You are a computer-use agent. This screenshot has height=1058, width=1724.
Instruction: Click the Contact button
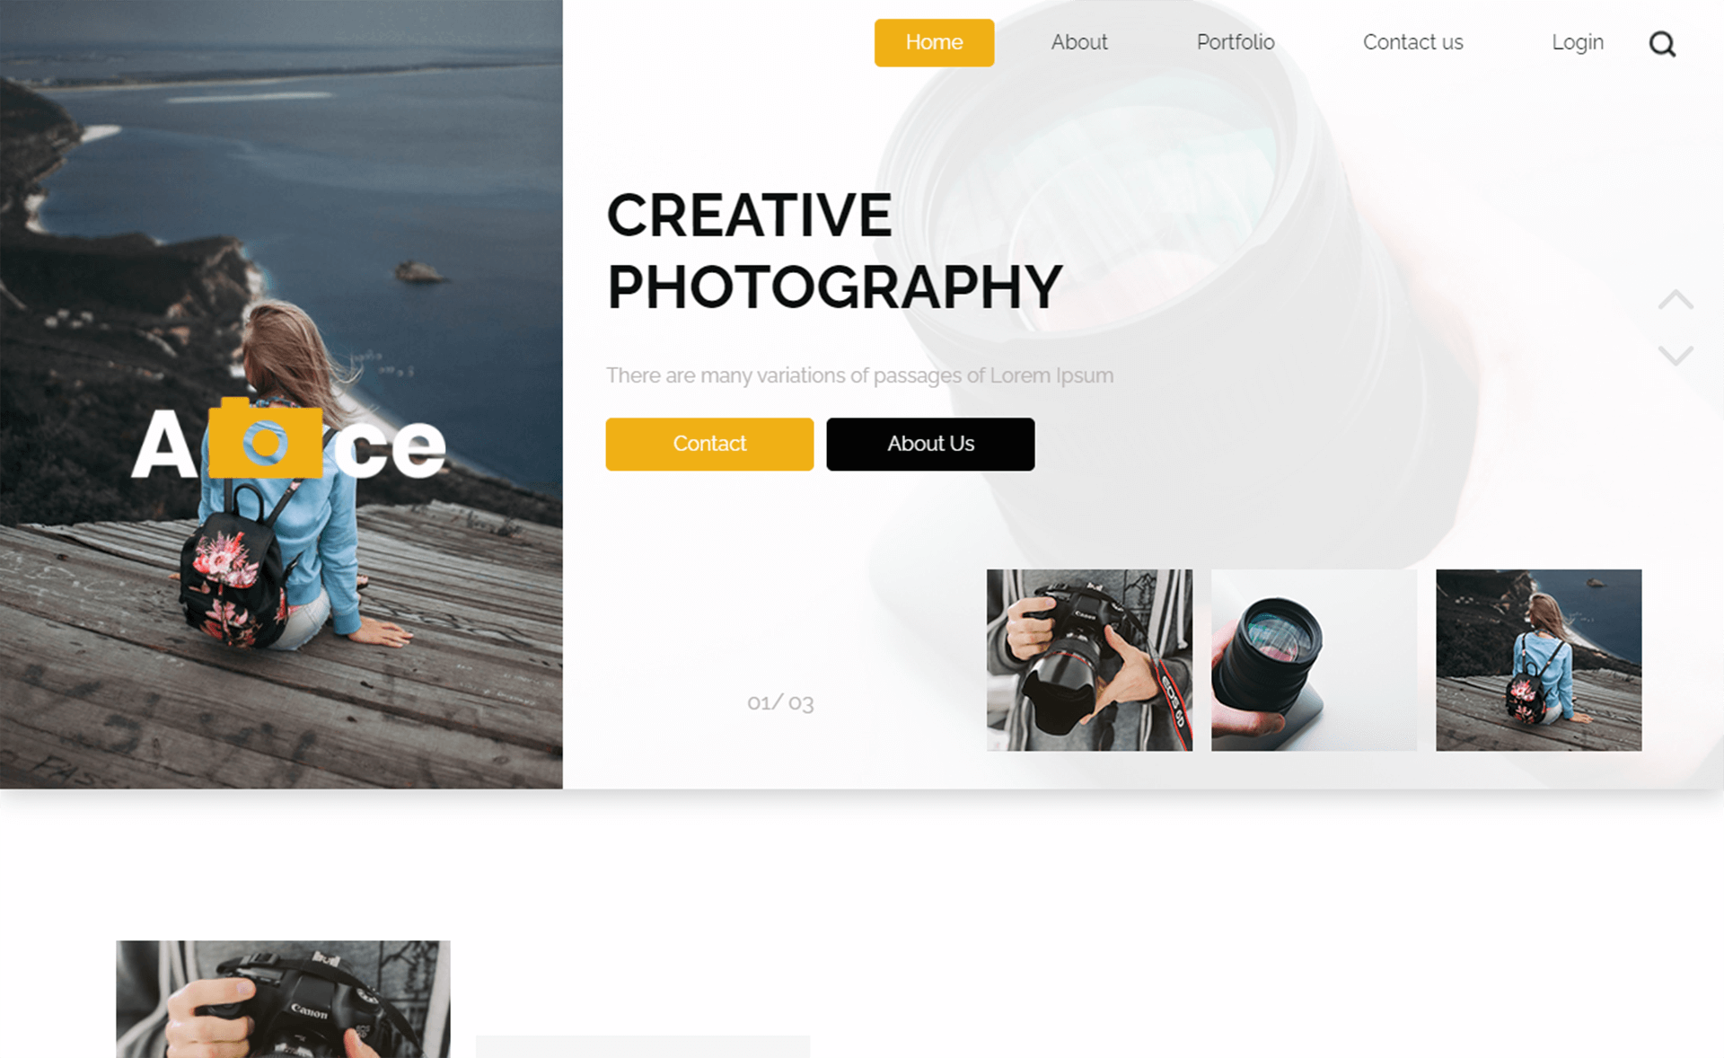[x=708, y=444]
